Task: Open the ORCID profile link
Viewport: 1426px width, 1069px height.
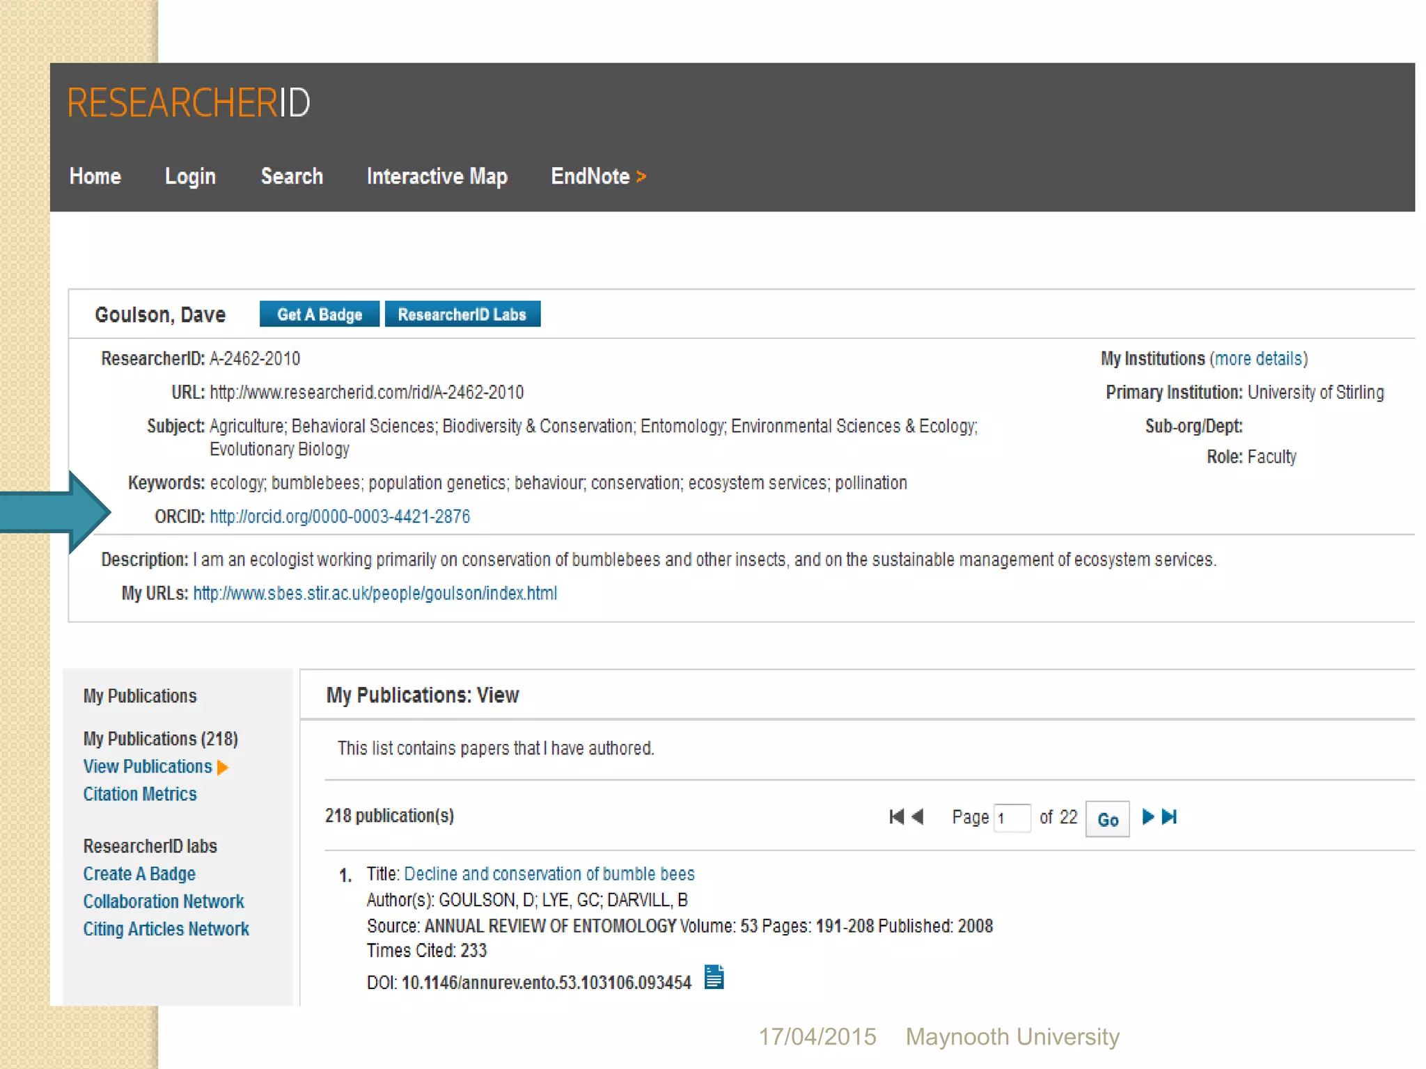Action: pyautogui.click(x=340, y=516)
